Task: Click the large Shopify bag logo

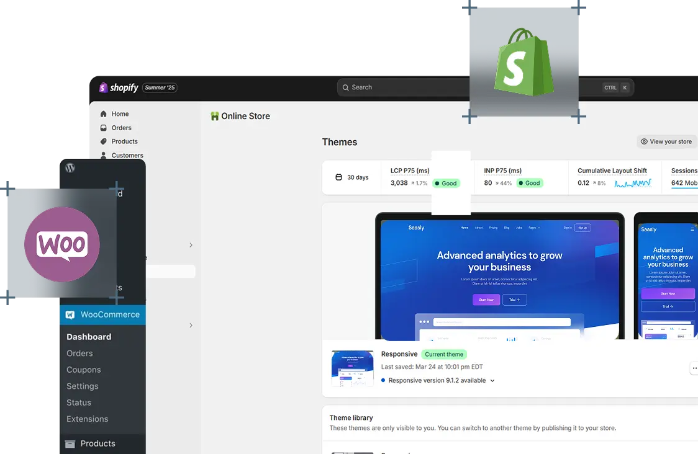Action: [523, 61]
